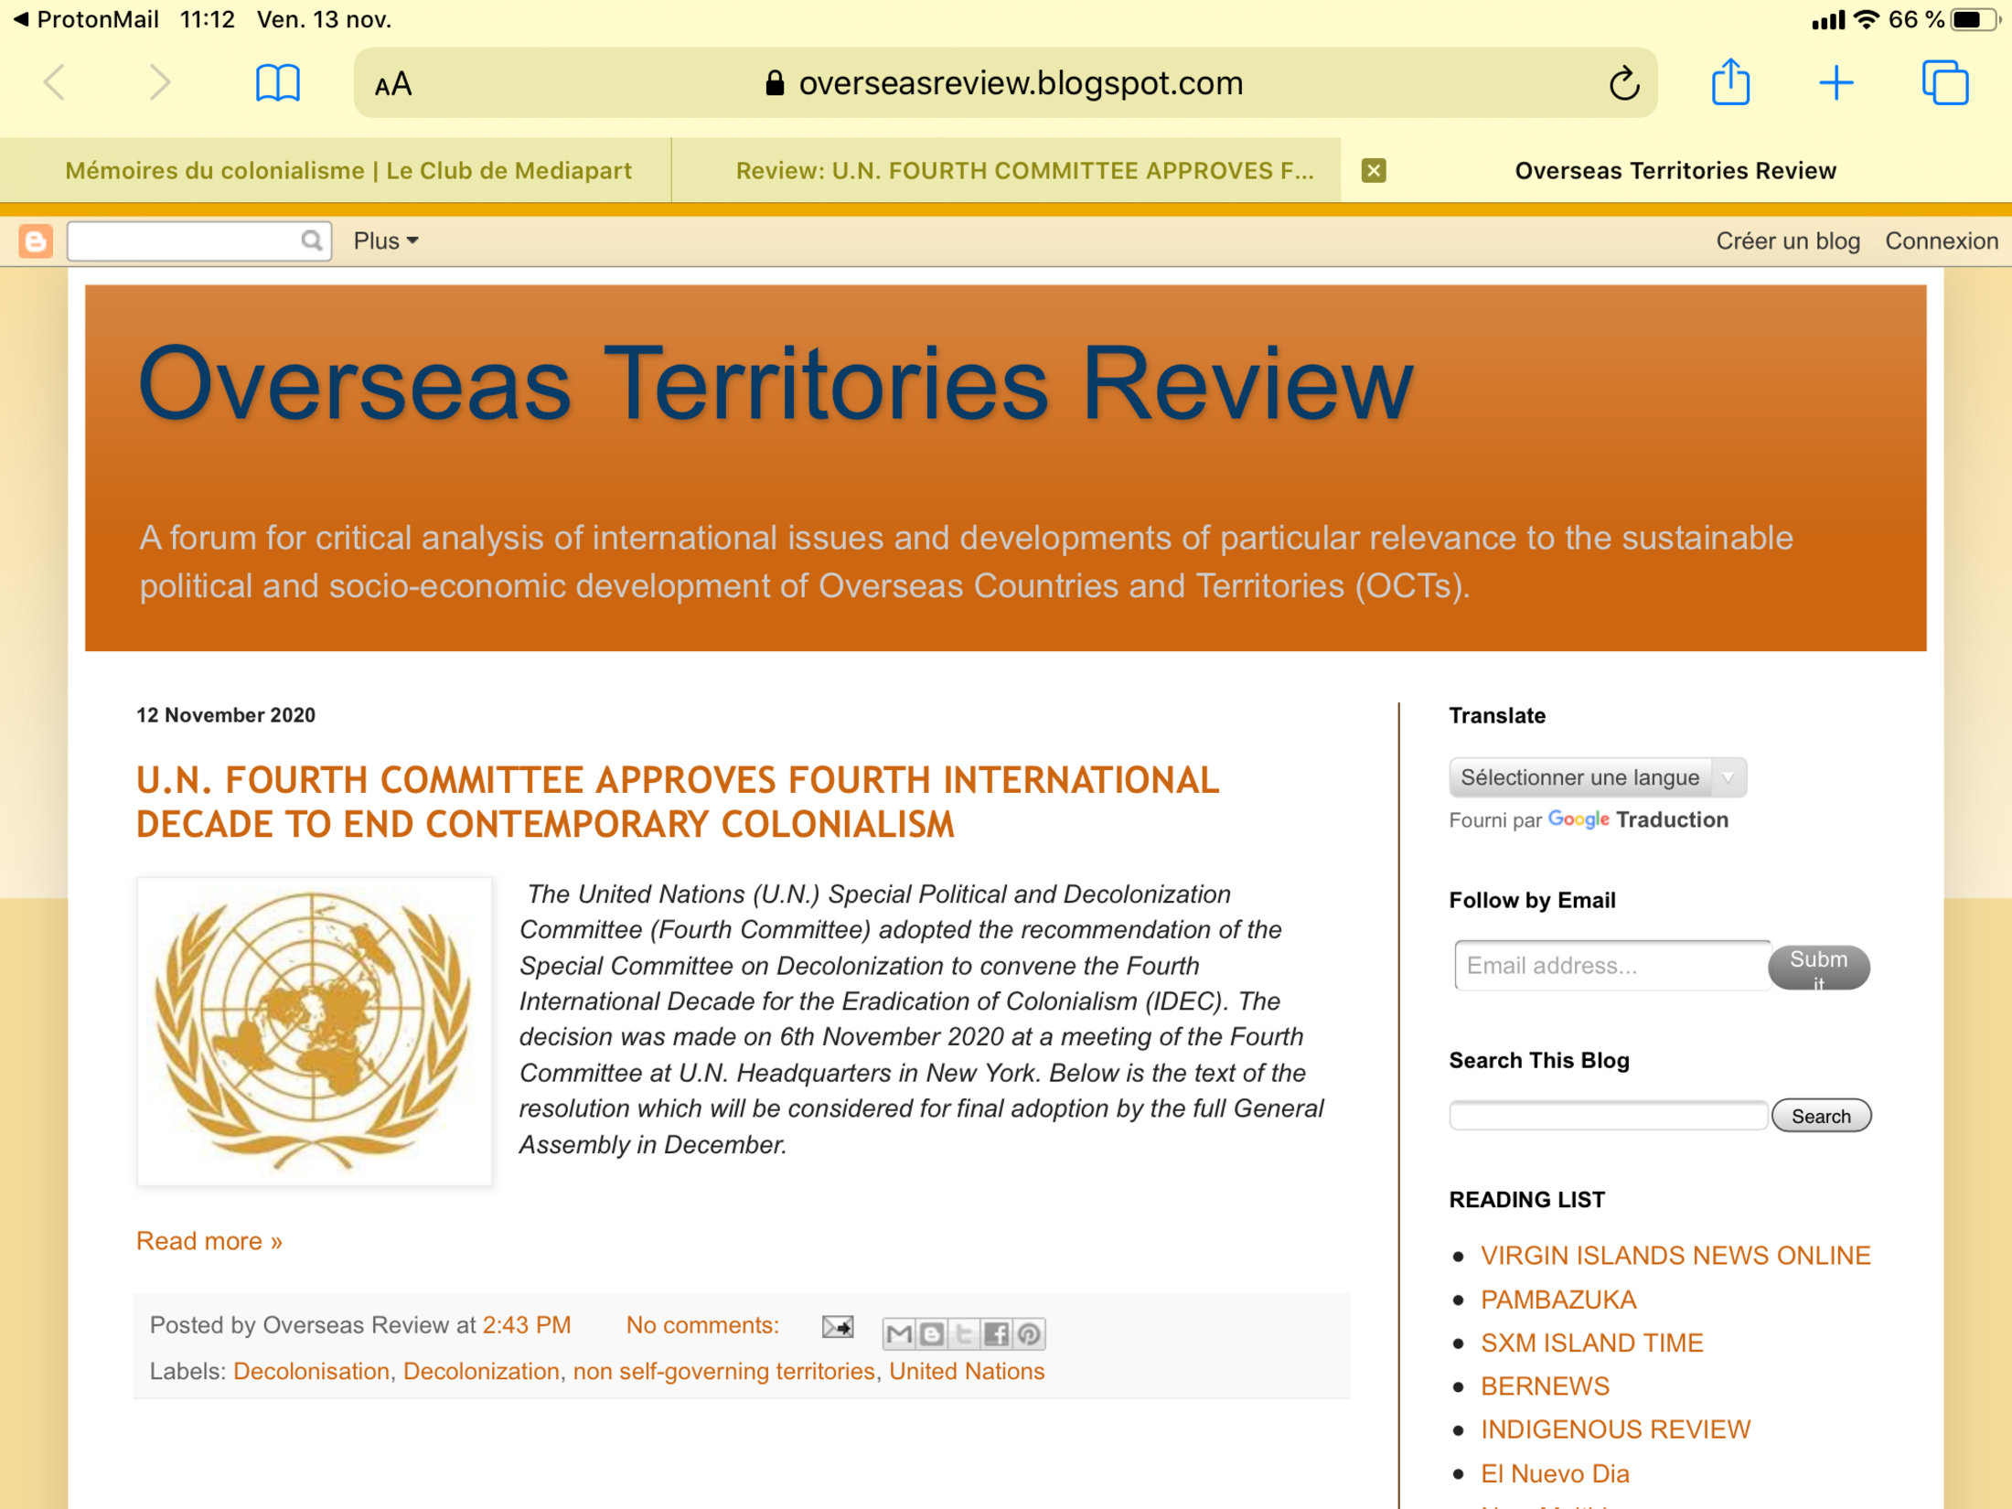This screenshot has height=1509, width=2012.
Task: Focus the Search This Blog field
Action: tap(1608, 1116)
